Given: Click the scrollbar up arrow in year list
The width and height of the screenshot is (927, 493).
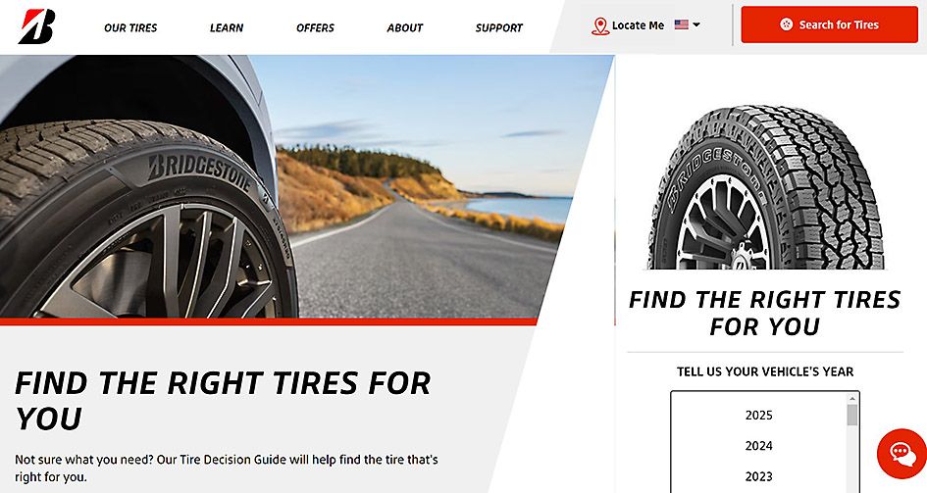Looking at the screenshot, I should (x=851, y=399).
